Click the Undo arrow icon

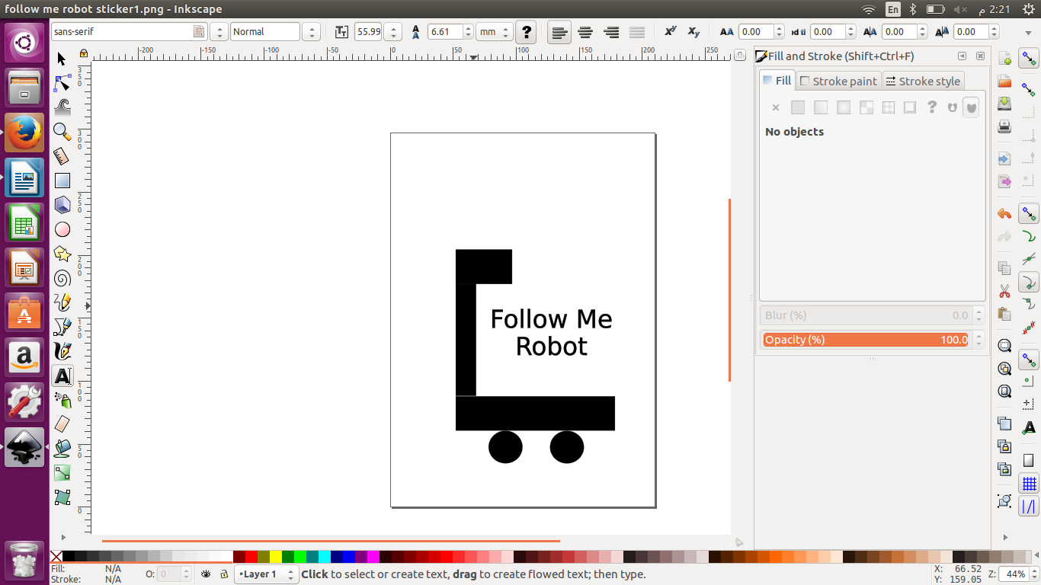click(1004, 214)
